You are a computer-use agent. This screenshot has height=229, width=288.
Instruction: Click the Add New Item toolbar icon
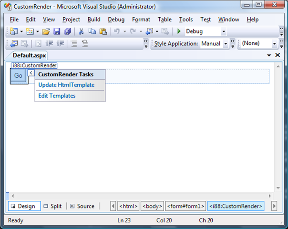(30, 31)
